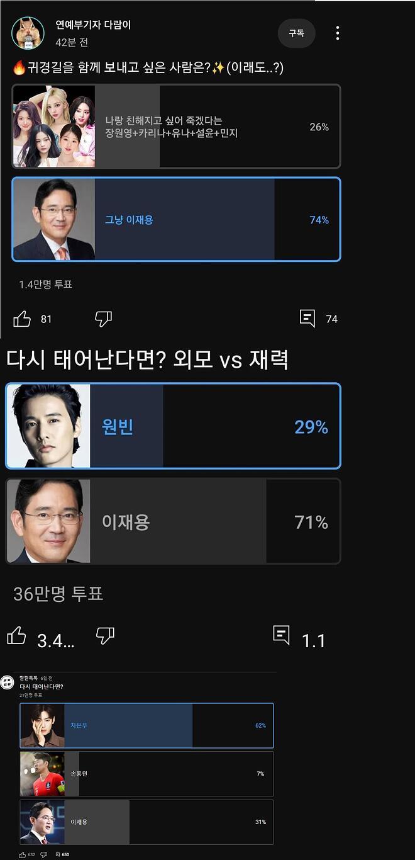Open 연예부기자 다람이 channel avatar
Screen dimensions: 415x860
[x=28, y=33]
